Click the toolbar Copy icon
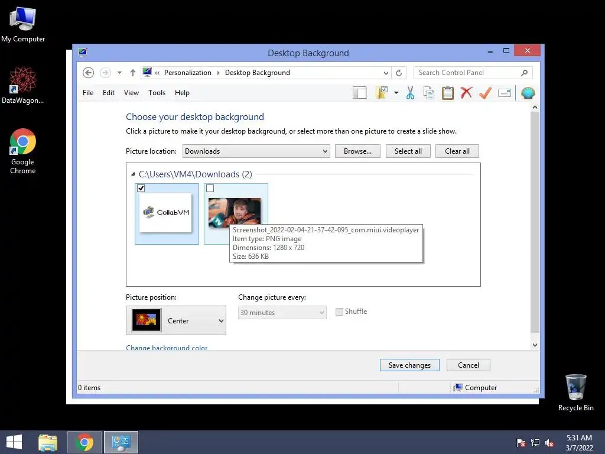Screen dimensions: 605x454 coord(429,93)
